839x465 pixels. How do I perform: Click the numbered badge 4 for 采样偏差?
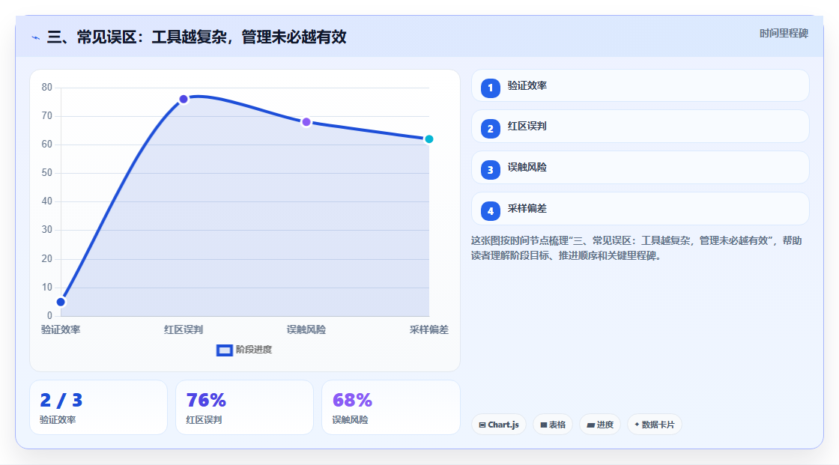click(490, 211)
